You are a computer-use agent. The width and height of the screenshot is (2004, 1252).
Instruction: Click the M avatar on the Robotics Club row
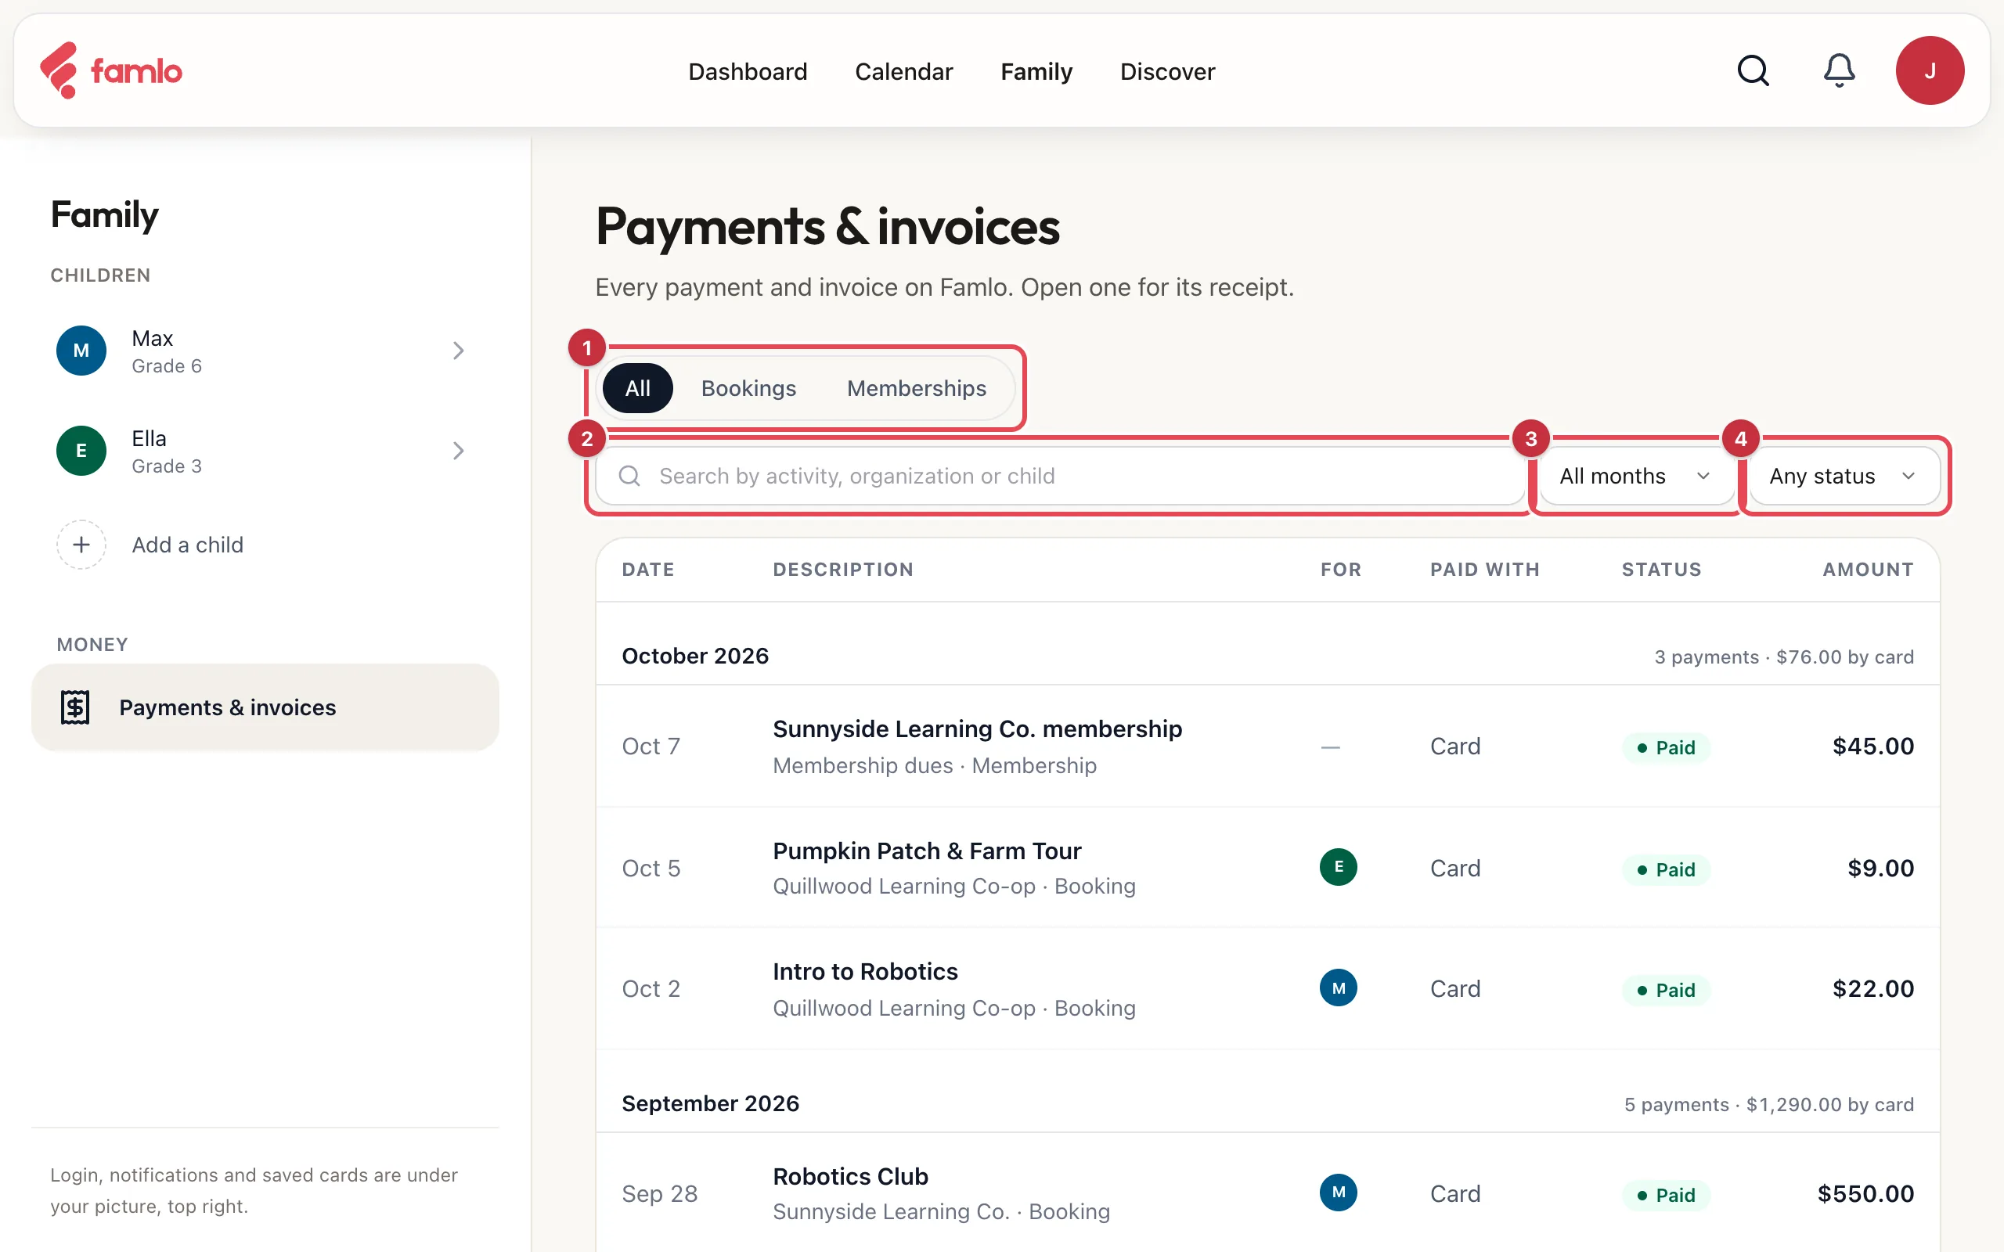[x=1338, y=1193]
